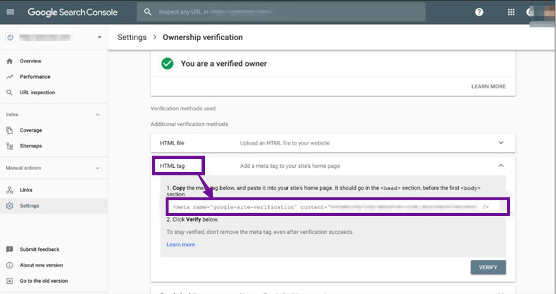Collapse the HTML tag verification method
Viewport: 556px width, 294px height.
(x=500, y=166)
